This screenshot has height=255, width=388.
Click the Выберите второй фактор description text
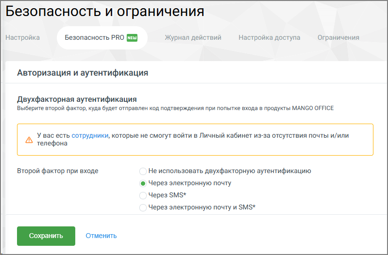pyautogui.click(x=175, y=108)
